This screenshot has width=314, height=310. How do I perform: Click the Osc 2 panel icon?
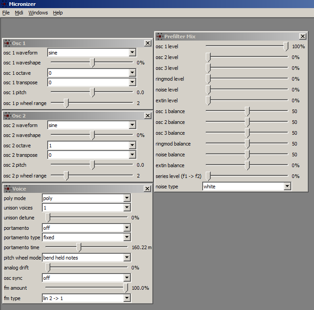7,115
